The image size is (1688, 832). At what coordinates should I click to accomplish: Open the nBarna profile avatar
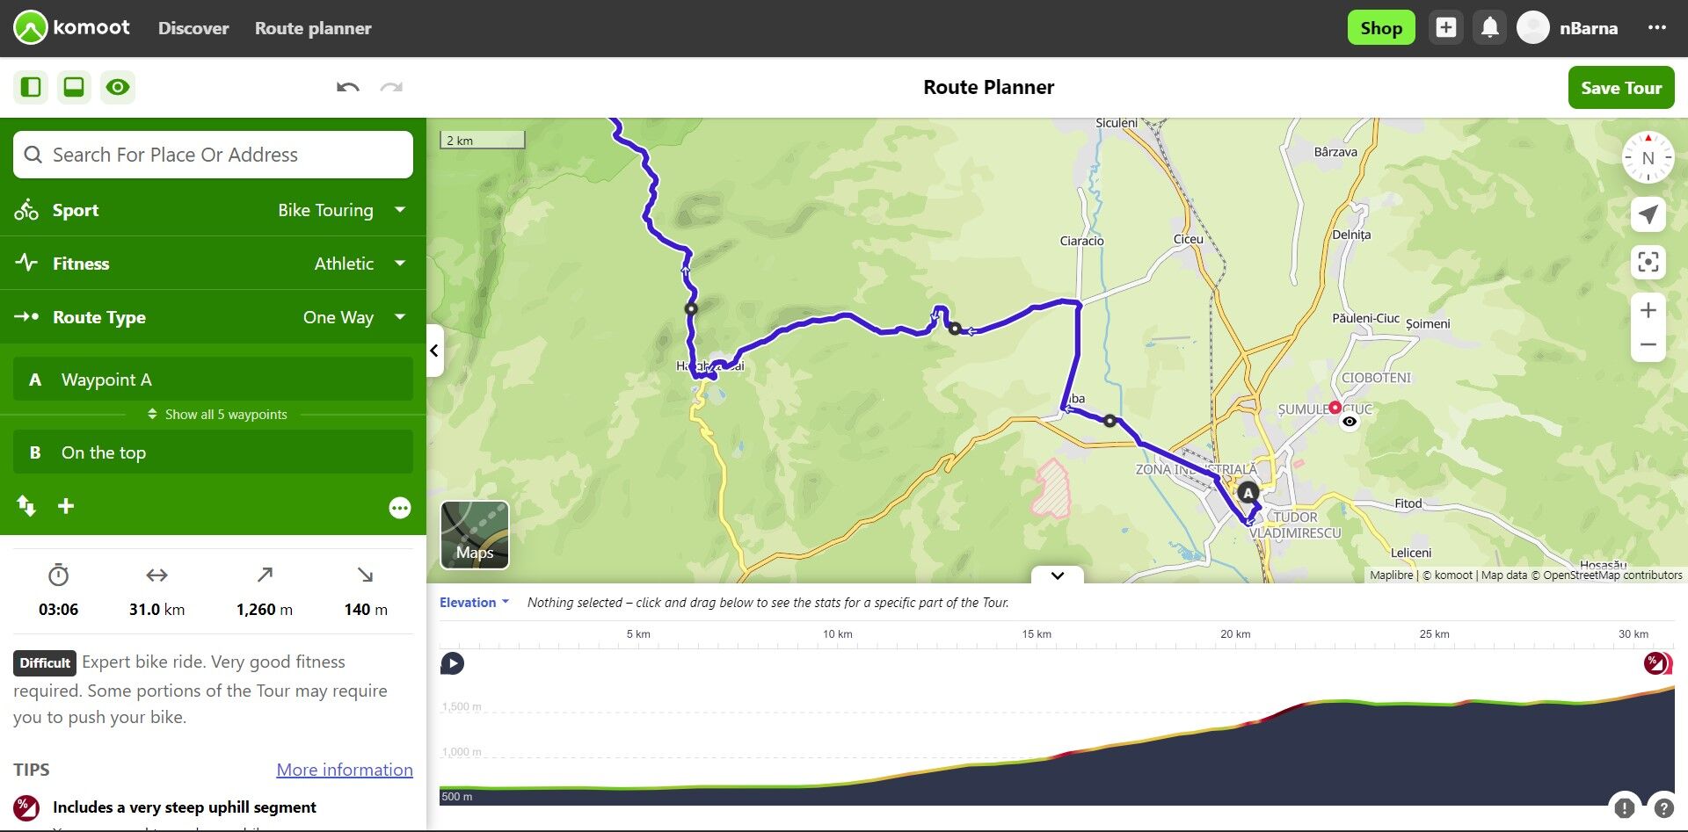[x=1533, y=28]
